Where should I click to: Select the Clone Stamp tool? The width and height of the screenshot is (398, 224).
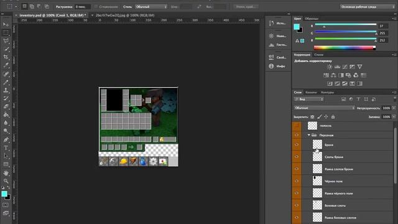[6, 90]
